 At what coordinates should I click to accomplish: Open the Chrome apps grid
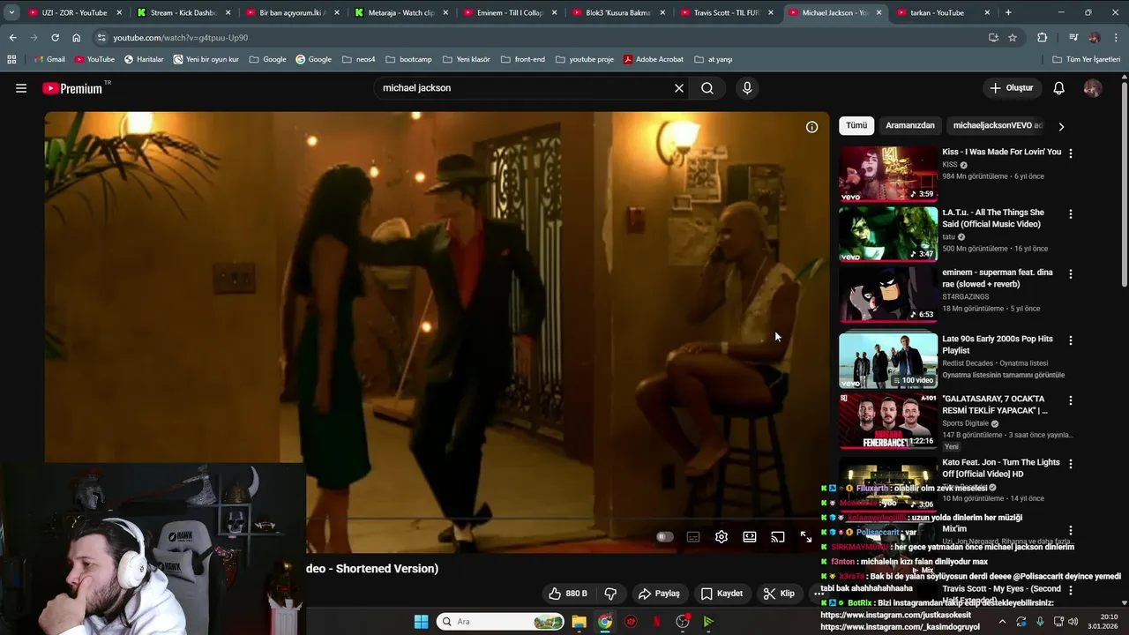coord(11,59)
